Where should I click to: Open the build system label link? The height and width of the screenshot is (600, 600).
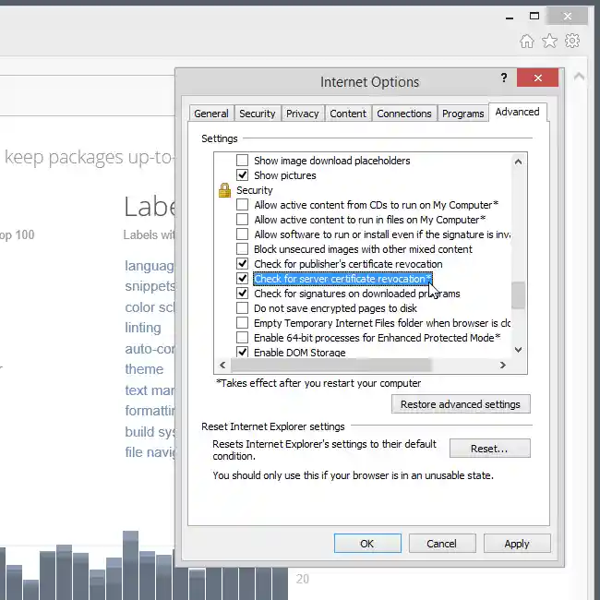pos(150,432)
